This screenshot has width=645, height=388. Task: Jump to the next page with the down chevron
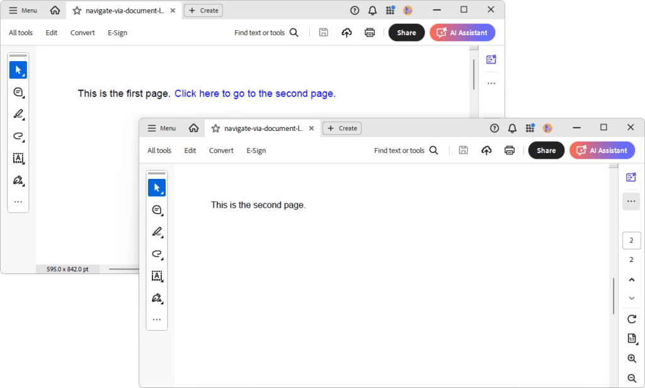[631, 298]
